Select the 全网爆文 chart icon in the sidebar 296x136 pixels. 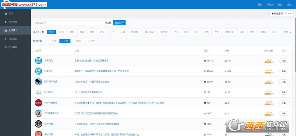click(x=6, y=30)
